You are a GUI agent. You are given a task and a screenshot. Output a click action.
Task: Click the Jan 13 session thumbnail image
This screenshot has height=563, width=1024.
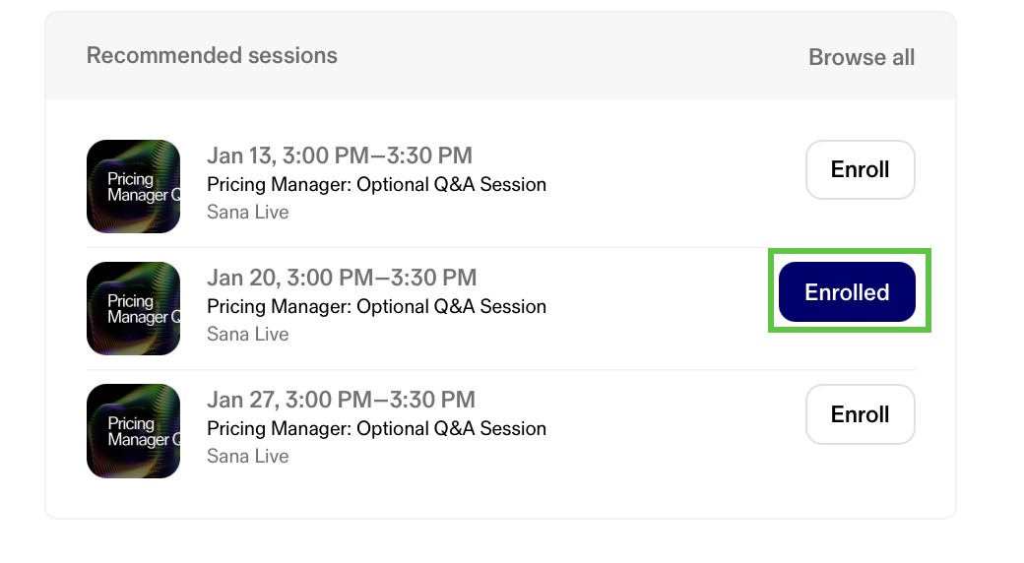pos(133,186)
